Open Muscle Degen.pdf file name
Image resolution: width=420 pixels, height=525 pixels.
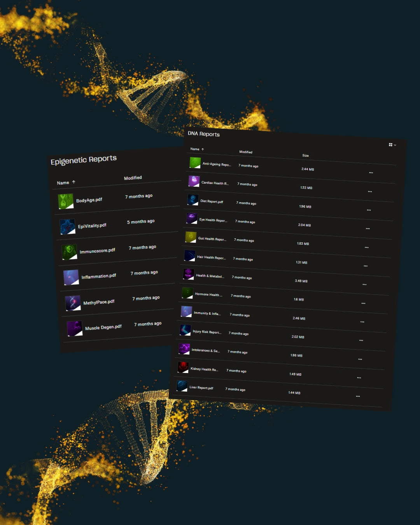103,327
